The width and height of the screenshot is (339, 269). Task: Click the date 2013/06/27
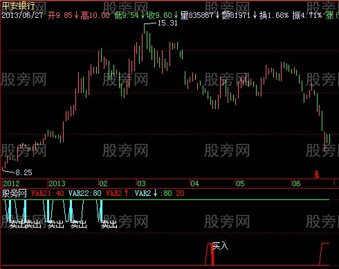(22, 15)
